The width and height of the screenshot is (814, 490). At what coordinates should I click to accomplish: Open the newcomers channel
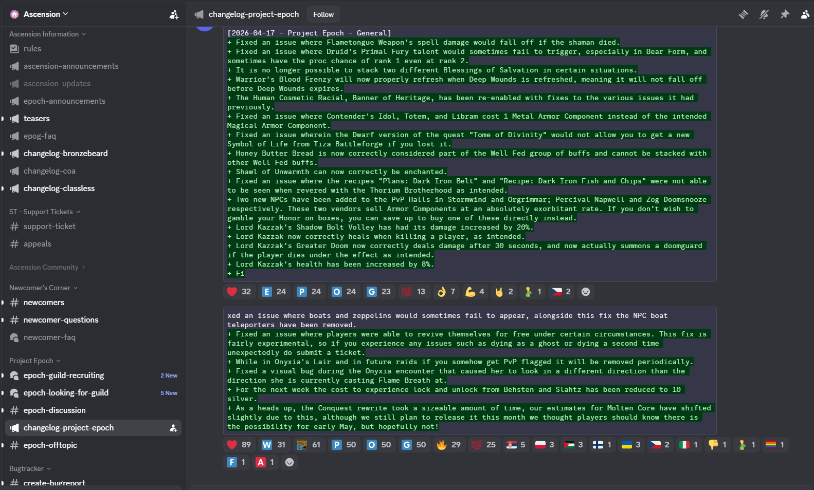(x=93, y=303)
